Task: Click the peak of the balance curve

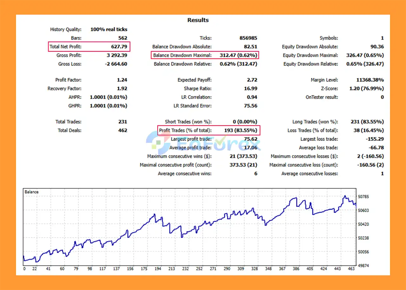Action: 345,196
